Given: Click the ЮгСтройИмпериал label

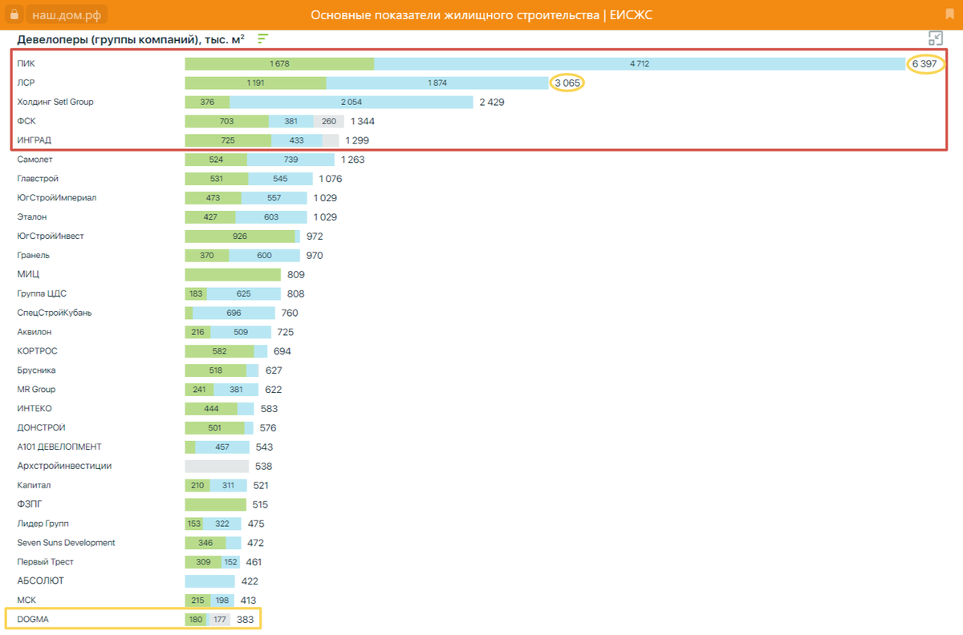Looking at the screenshot, I should (56, 198).
